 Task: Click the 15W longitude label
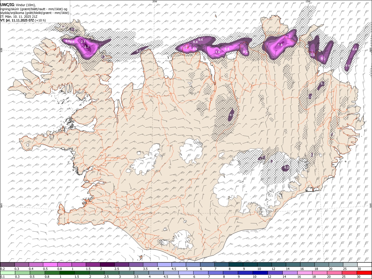point(307,1)
